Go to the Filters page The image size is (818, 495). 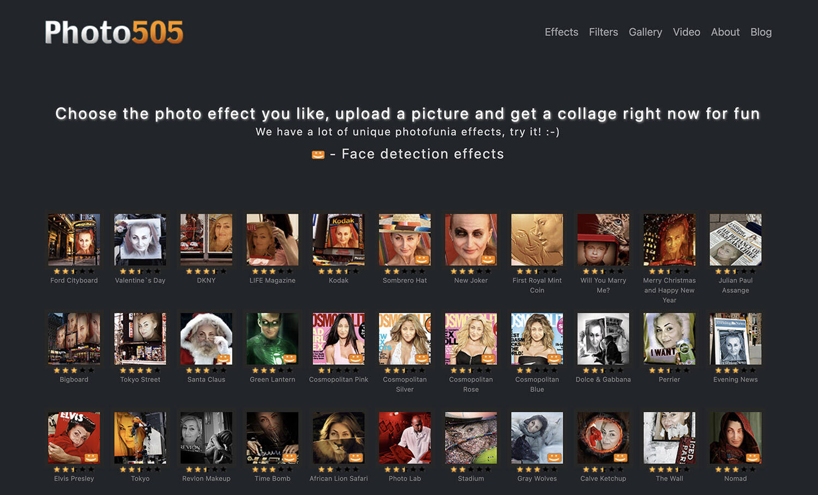tap(603, 32)
